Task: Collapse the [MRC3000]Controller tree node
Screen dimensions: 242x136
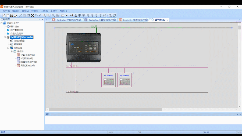Action: tap(5, 37)
